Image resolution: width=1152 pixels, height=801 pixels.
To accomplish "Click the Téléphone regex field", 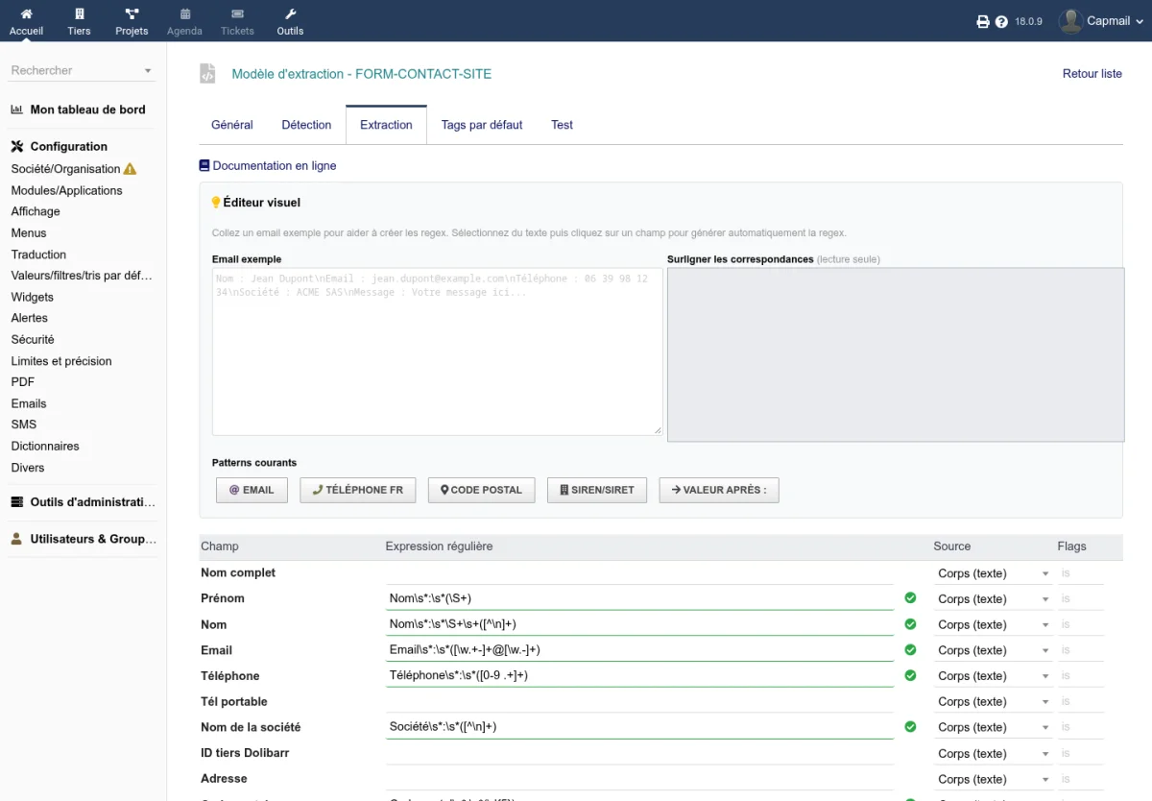I will [x=639, y=676].
